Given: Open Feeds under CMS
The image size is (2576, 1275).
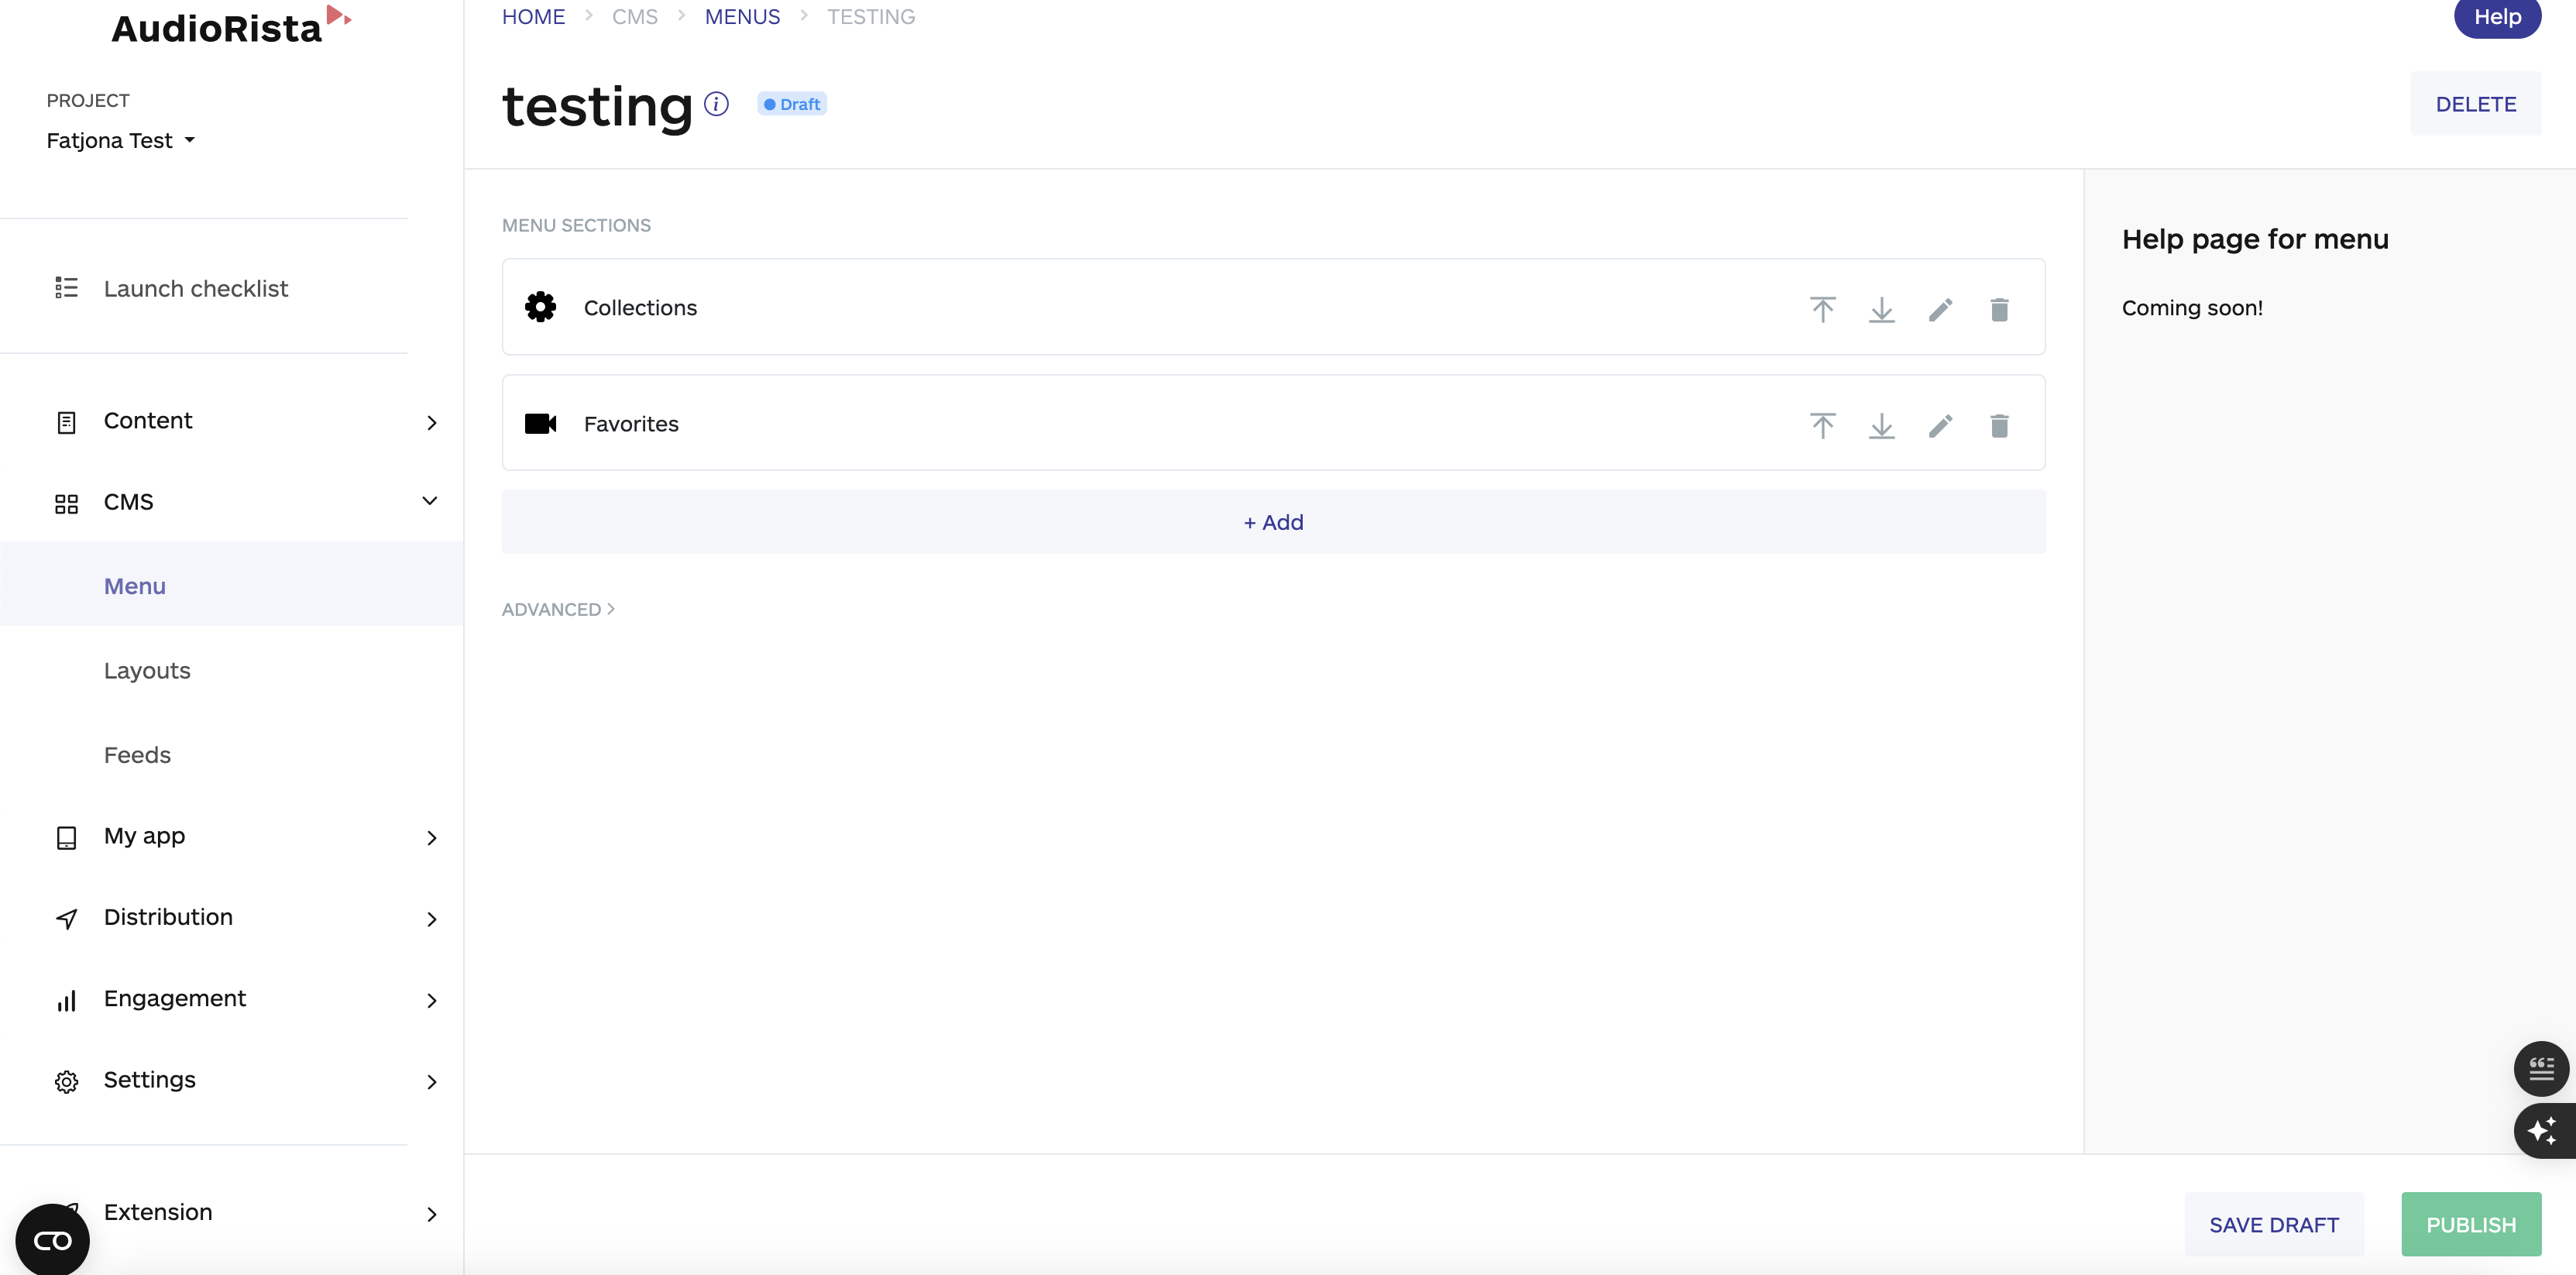Looking at the screenshot, I should tap(137, 755).
